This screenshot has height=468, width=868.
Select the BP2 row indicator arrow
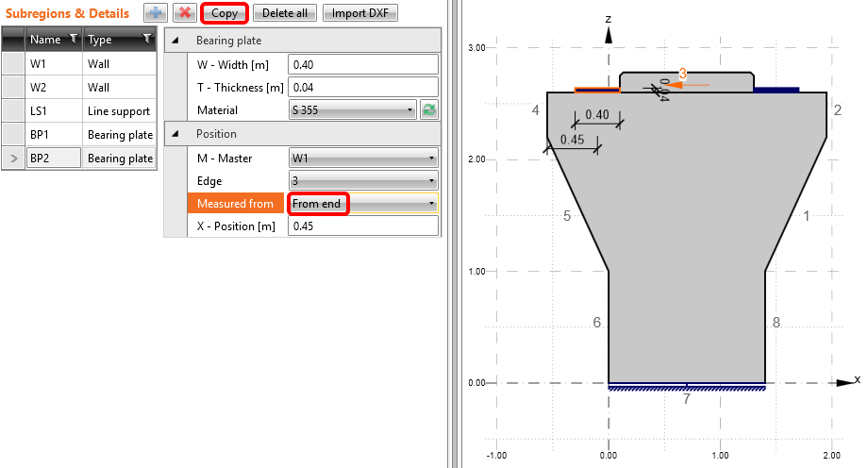(x=13, y=159)
